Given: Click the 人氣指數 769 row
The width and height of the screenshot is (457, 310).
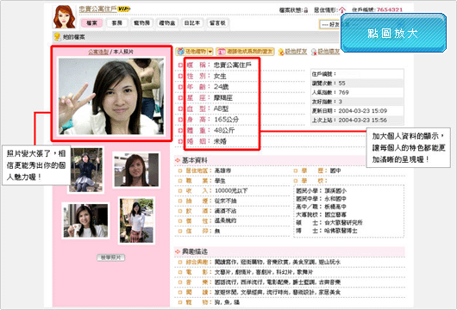Looking at the screenshot, I should point(358,92).
